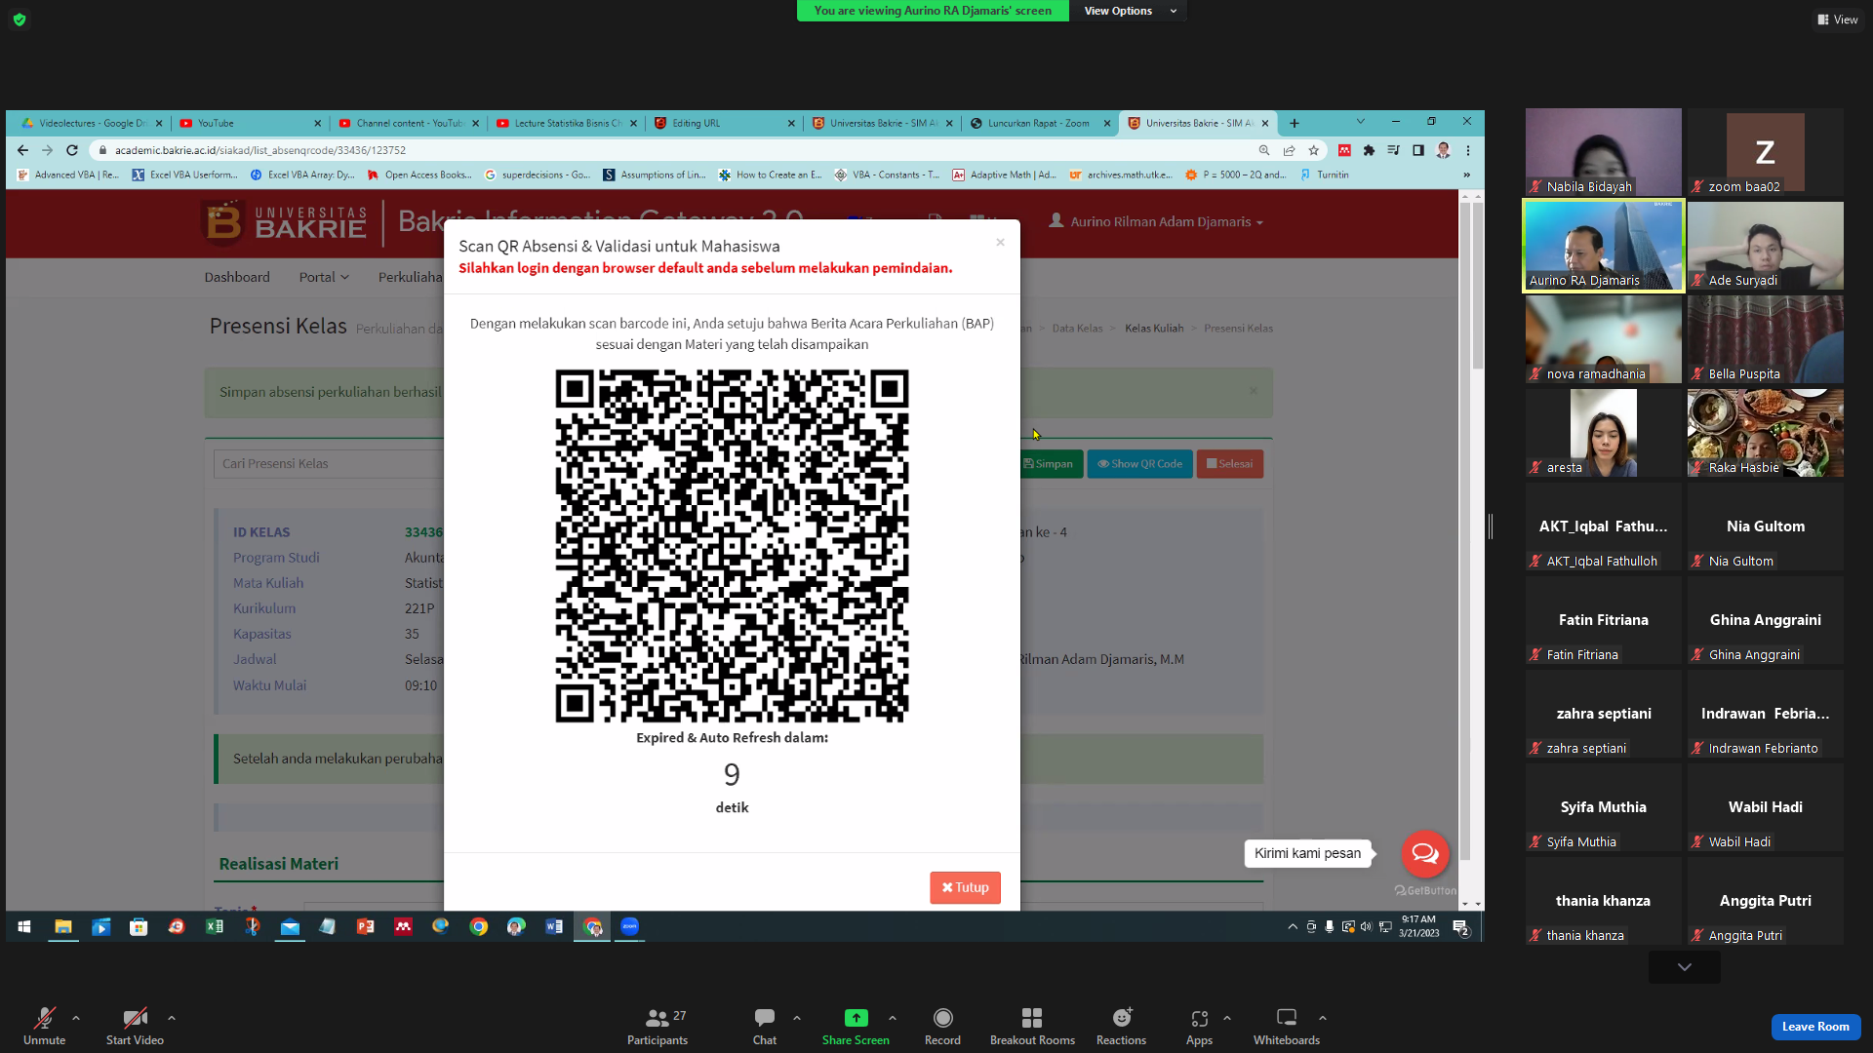
Task: Select Aurino RA Djamaris video thumbnail
Action: 1604,246
